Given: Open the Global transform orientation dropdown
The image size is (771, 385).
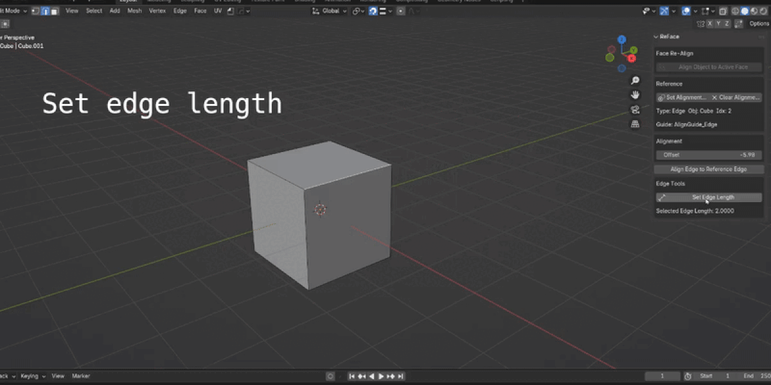Looking at the screenshot, I should click(329, 11).
